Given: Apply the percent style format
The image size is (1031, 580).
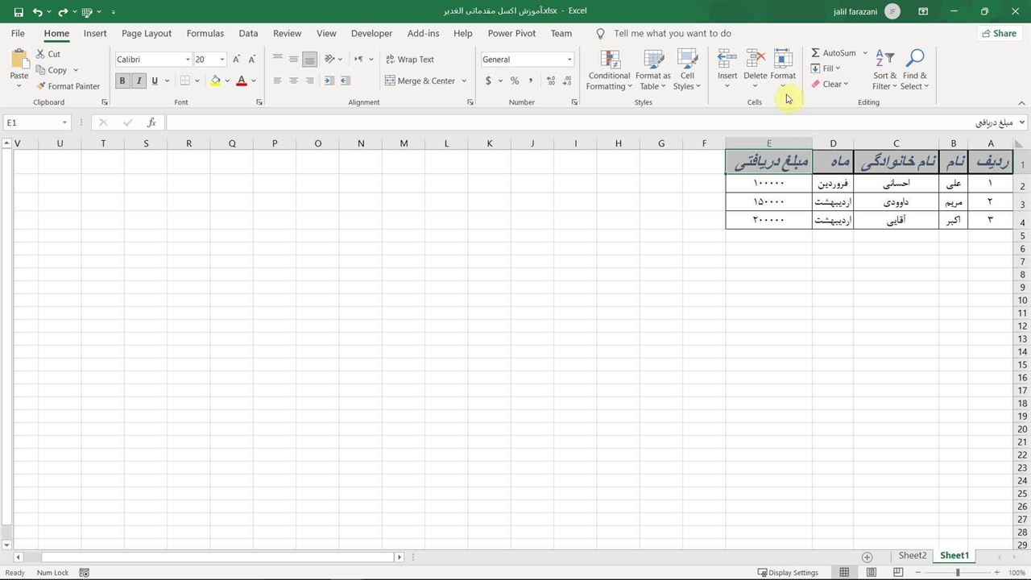Looking at the screenshot, I should (x=515, y=81).
